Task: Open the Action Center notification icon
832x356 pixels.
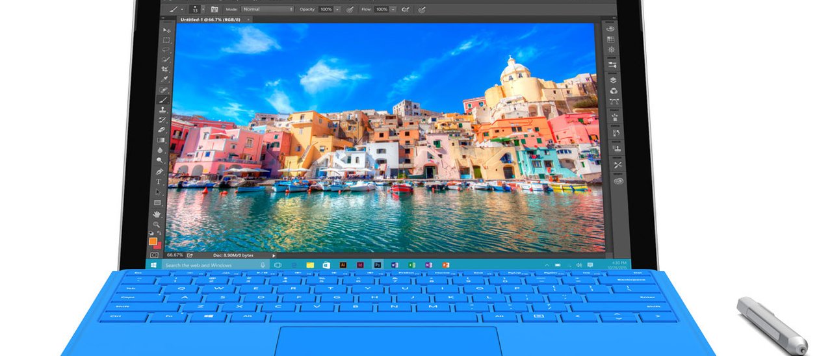Action: 590,265
